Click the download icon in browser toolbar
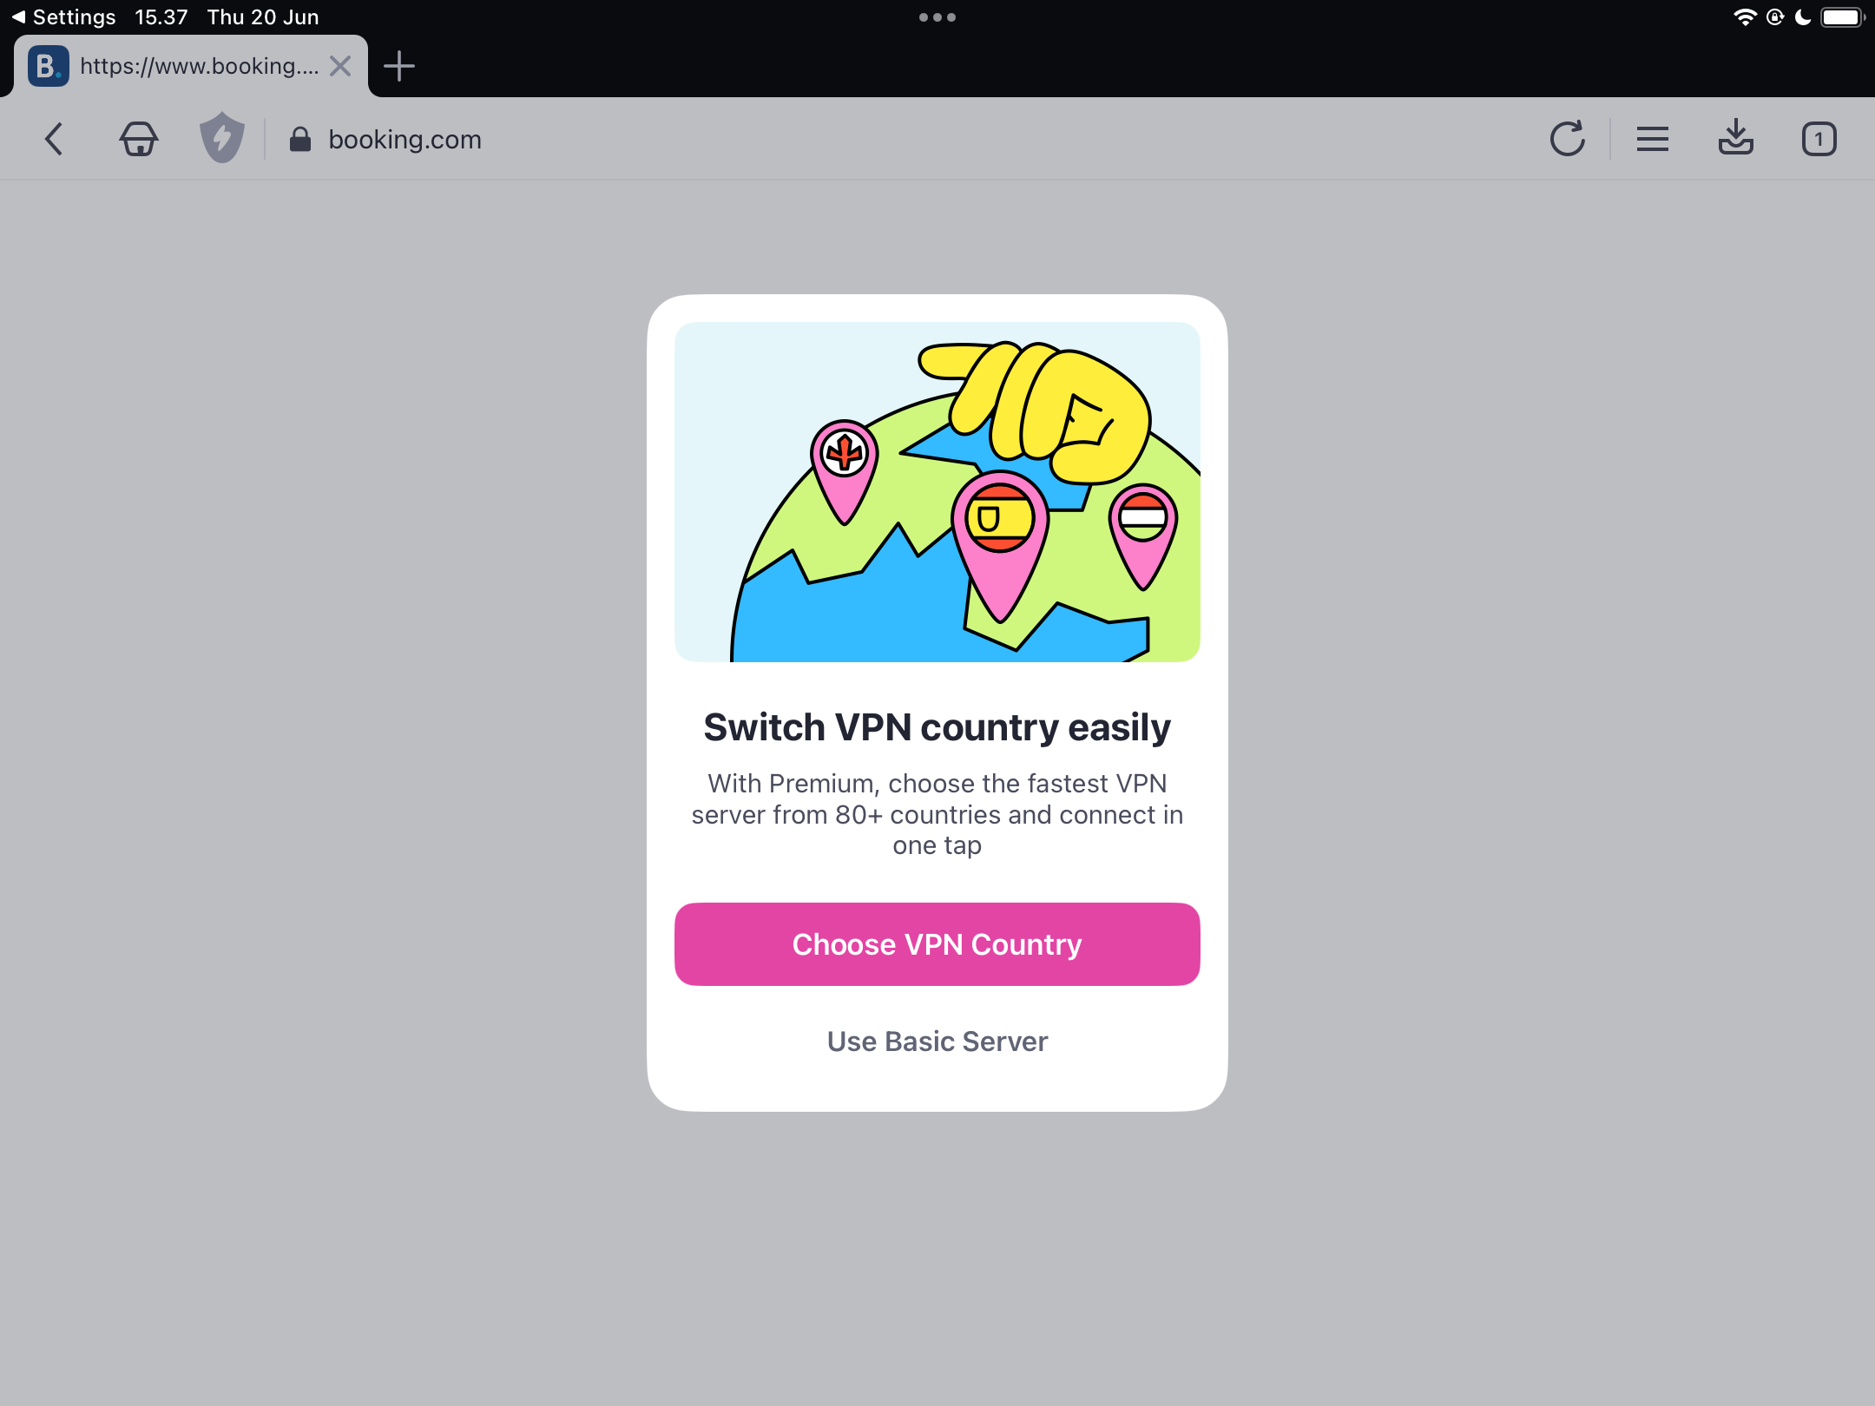Image resolution: width=1875 pixels, height=1406 pixels. [1734, 139]
